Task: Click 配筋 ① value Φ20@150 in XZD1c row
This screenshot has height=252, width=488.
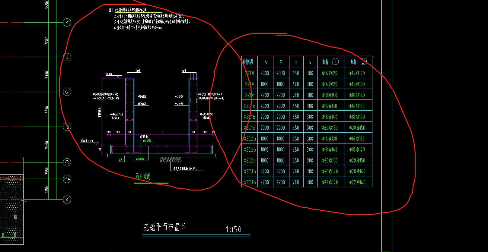Action: click(330, 128)
